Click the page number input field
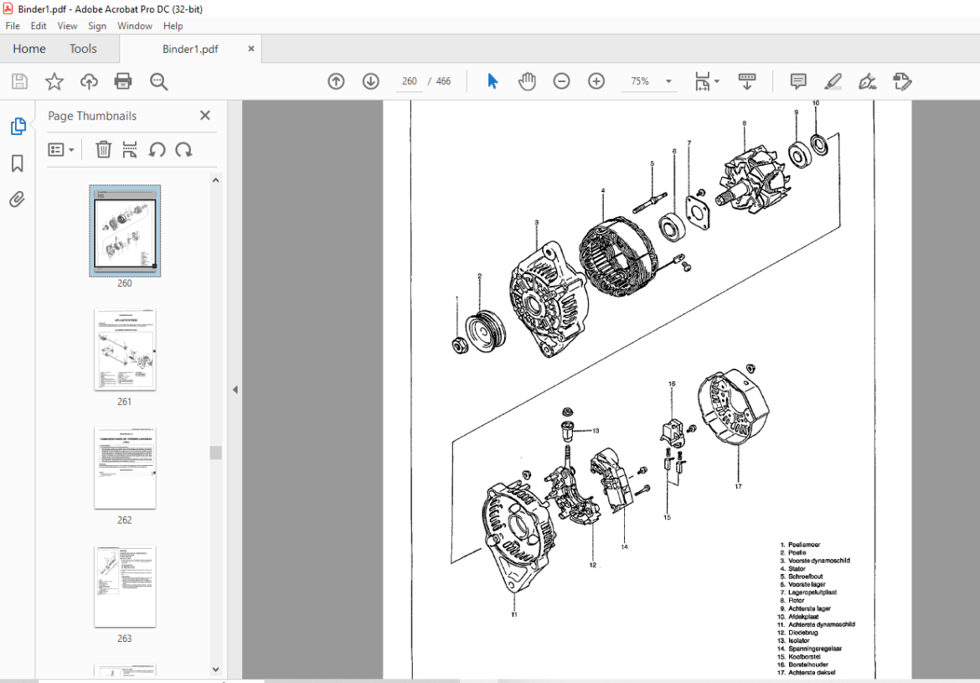Viewport: 980px width, 683px height. [410, 81]
